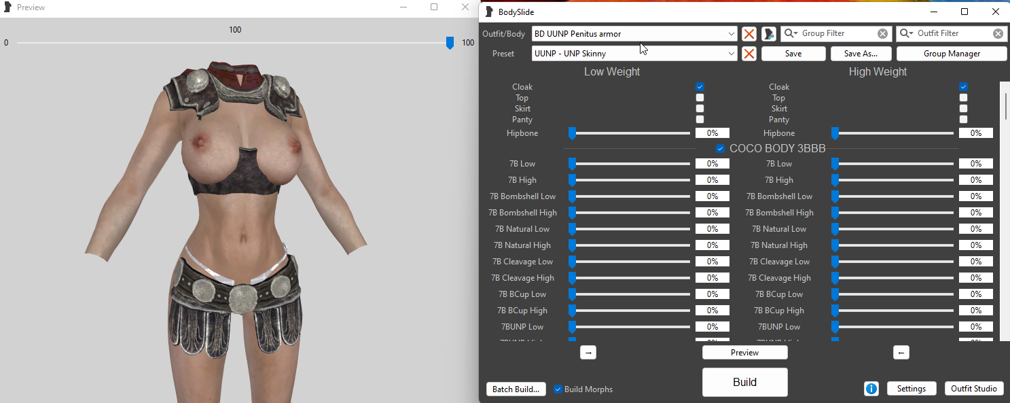Image resolution: width=1010 pixels, height=403 pixels.
Task: Copy low weight to high with right arrow
Action: point(588,353)
